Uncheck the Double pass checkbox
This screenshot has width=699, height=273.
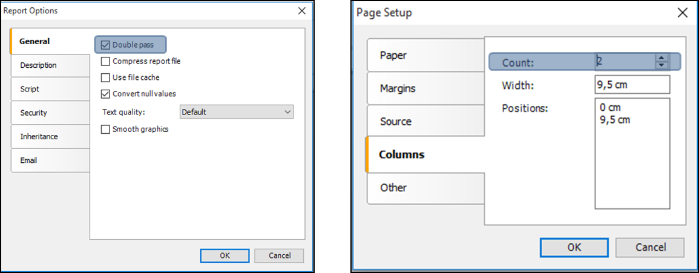[106, 45]
